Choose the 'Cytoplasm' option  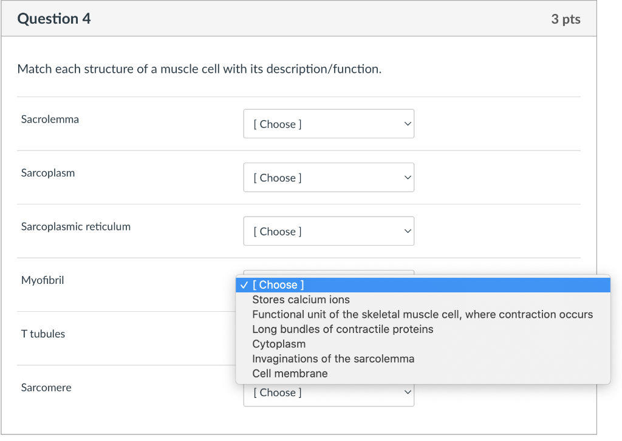[x=279, y=344]
